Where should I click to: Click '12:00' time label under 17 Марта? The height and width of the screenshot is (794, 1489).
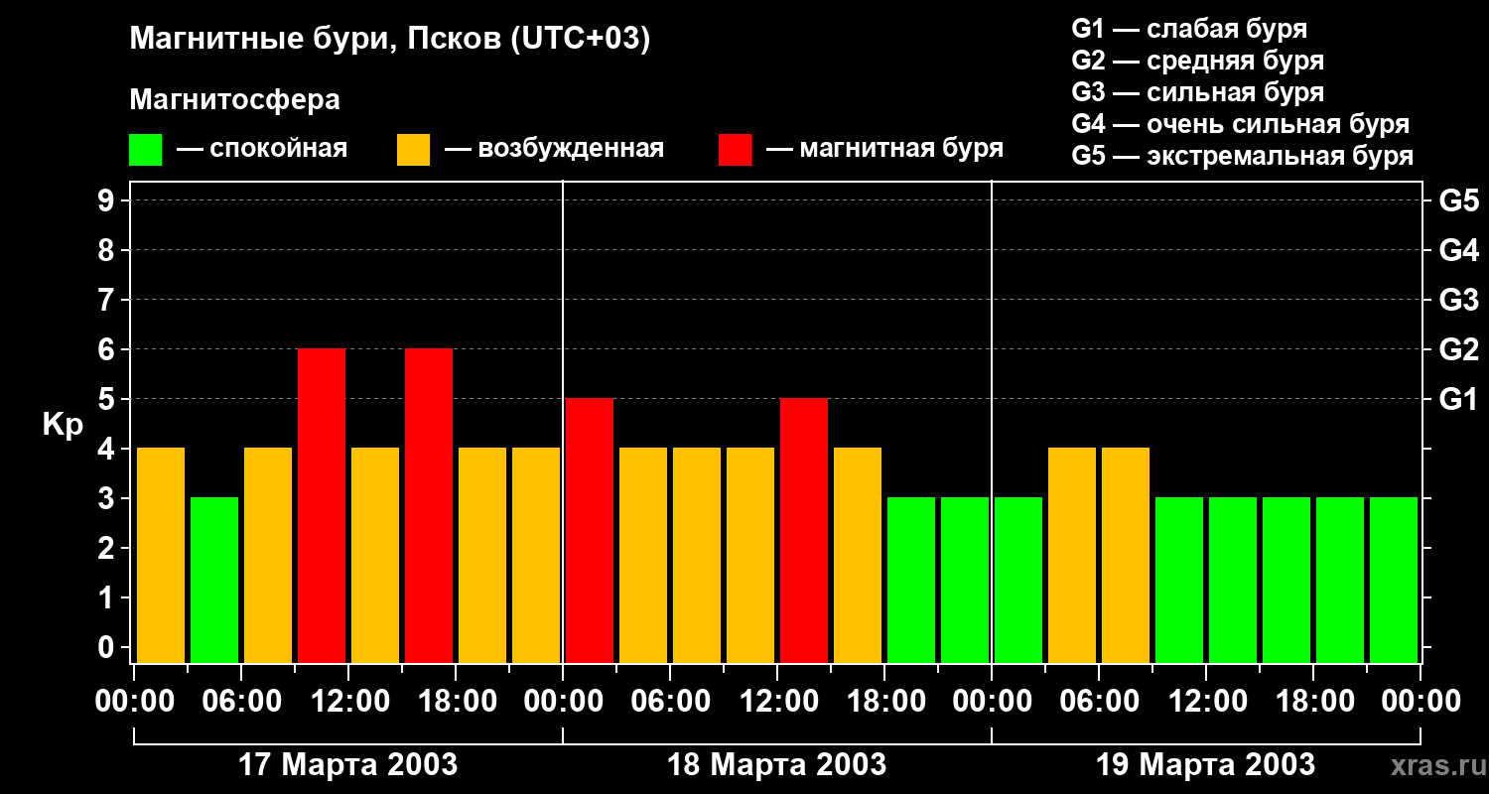pos(348,702)
